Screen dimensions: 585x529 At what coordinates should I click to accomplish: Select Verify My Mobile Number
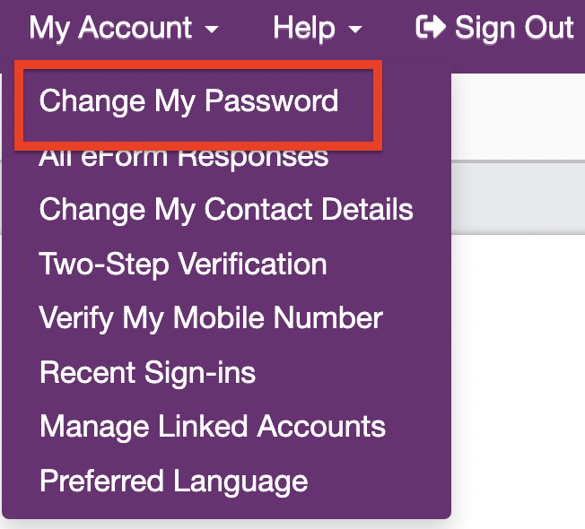point(211,318)
